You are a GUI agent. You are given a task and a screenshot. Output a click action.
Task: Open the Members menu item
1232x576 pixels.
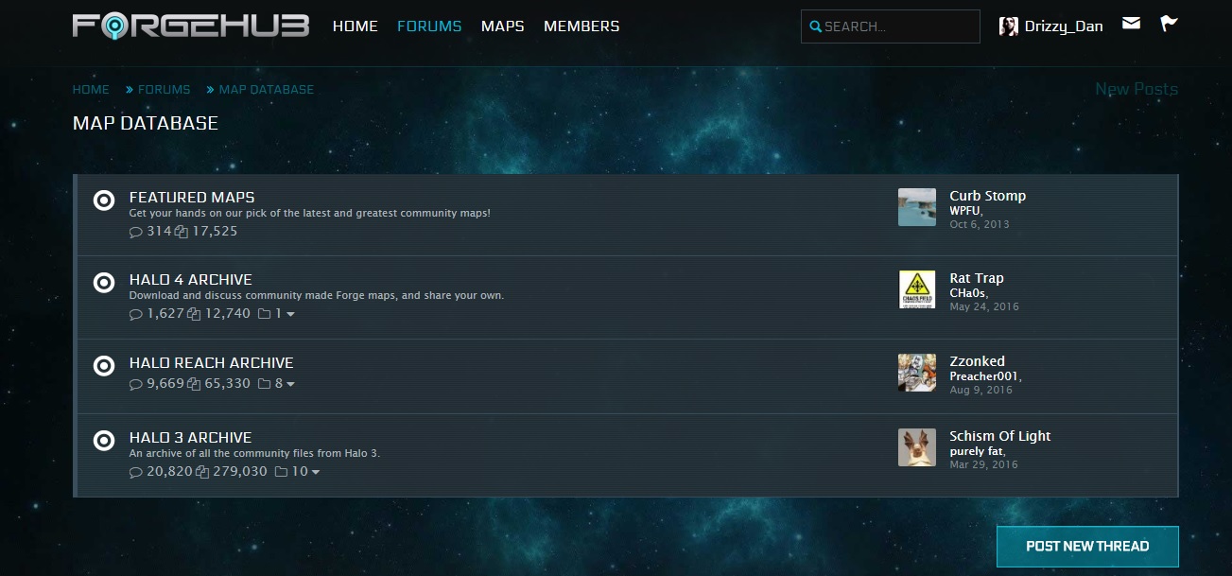coord(581,26)
